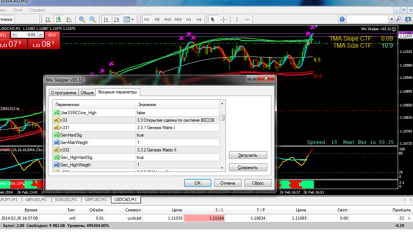
Task: Click the magnifier search icon
Action: [399, 19]
